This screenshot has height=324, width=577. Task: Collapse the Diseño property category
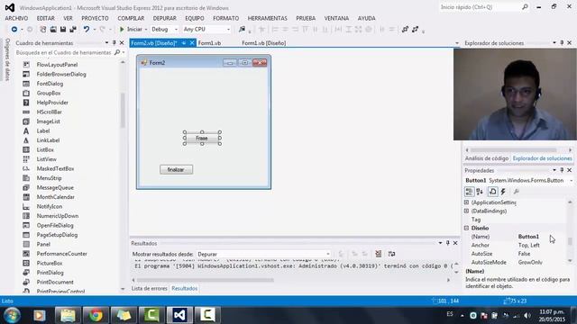coord(467,228)
